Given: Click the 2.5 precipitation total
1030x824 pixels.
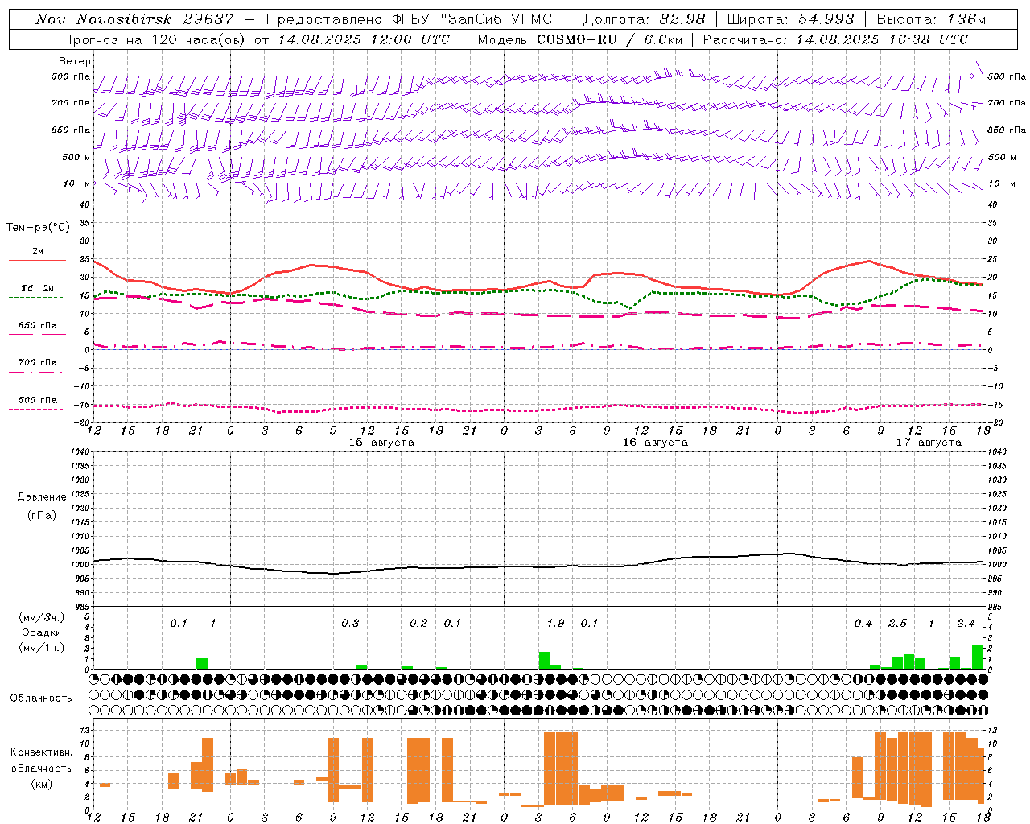Looking at the screenshot, I should click(x=897, y=623).
